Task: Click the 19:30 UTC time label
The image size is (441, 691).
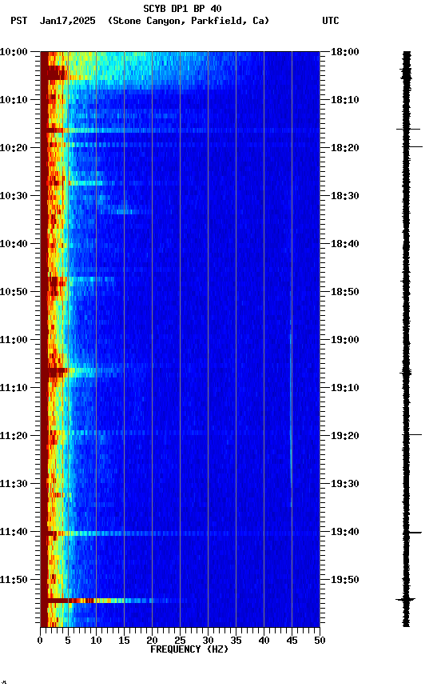Action: point(345,484)
